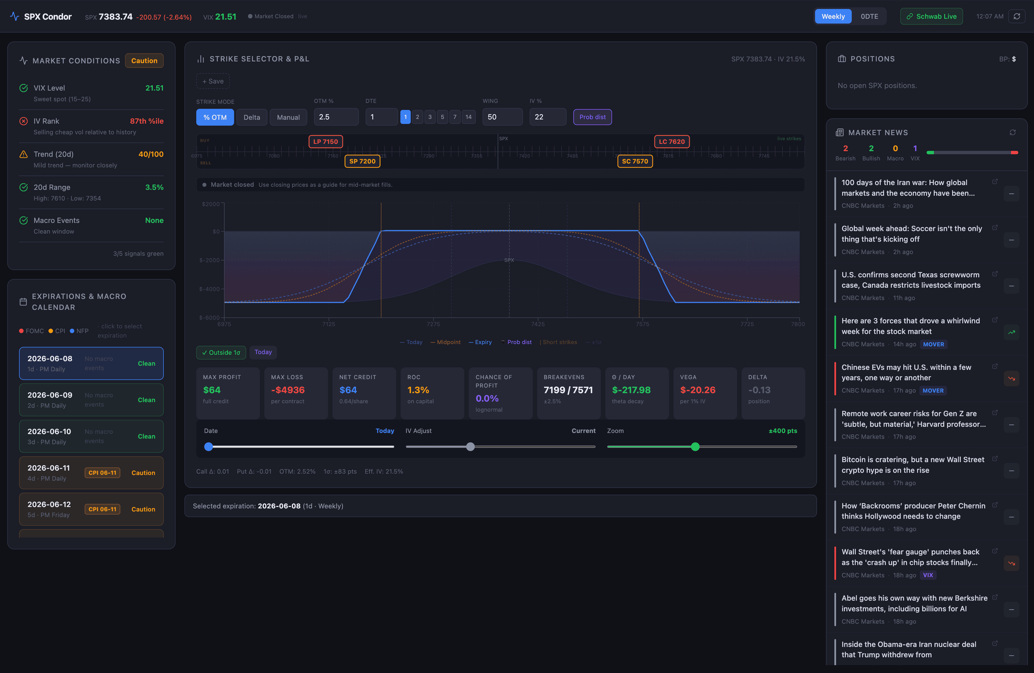The image size is (1034, 673).
Task: Select the 2026-06-08 expiration
Action: pos(91,363)
